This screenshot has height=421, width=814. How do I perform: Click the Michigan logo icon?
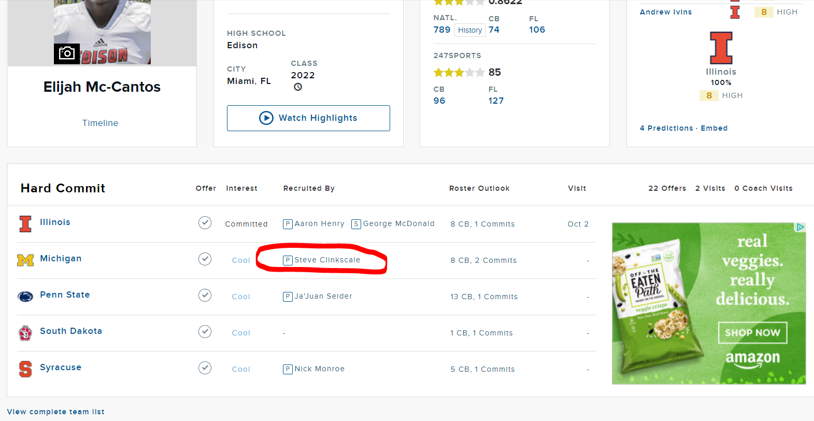[x=25, y=260]
